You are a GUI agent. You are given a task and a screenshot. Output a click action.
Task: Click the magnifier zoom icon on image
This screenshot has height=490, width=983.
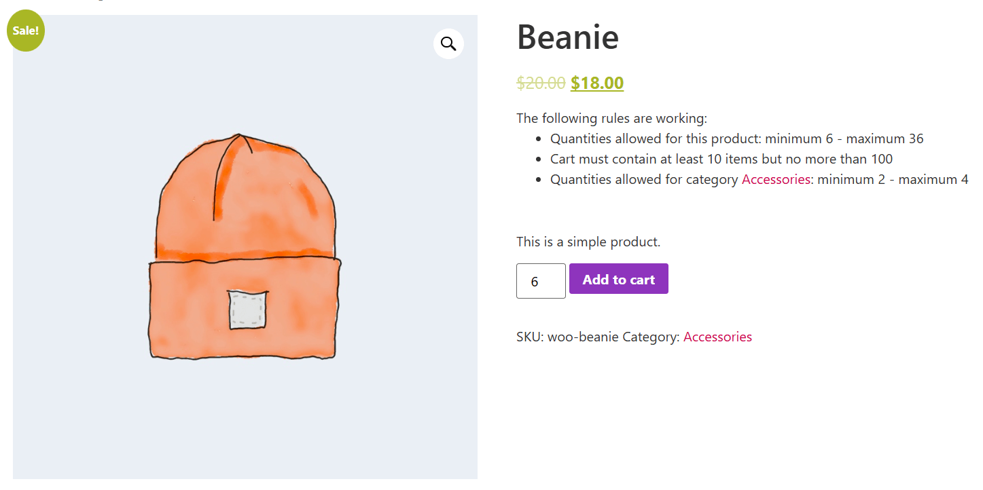pos(448,44)
